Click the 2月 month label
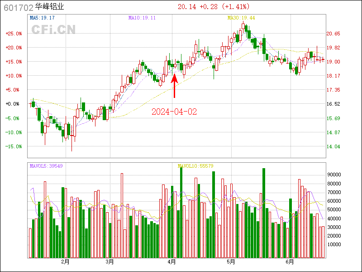 click(x=65, y=262)
